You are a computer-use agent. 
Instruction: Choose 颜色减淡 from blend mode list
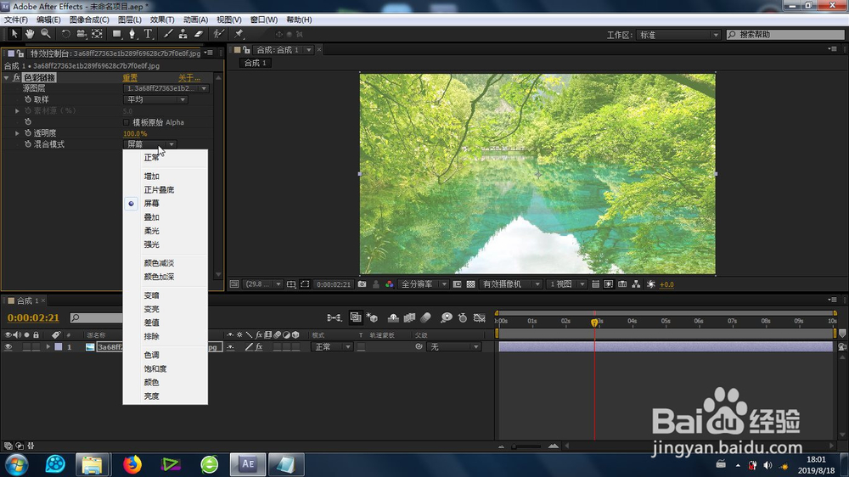(159, 263)
